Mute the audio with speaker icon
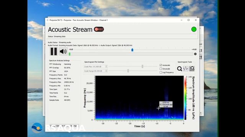Viewport: 245px width, 137px height. [x=63, y=51]
